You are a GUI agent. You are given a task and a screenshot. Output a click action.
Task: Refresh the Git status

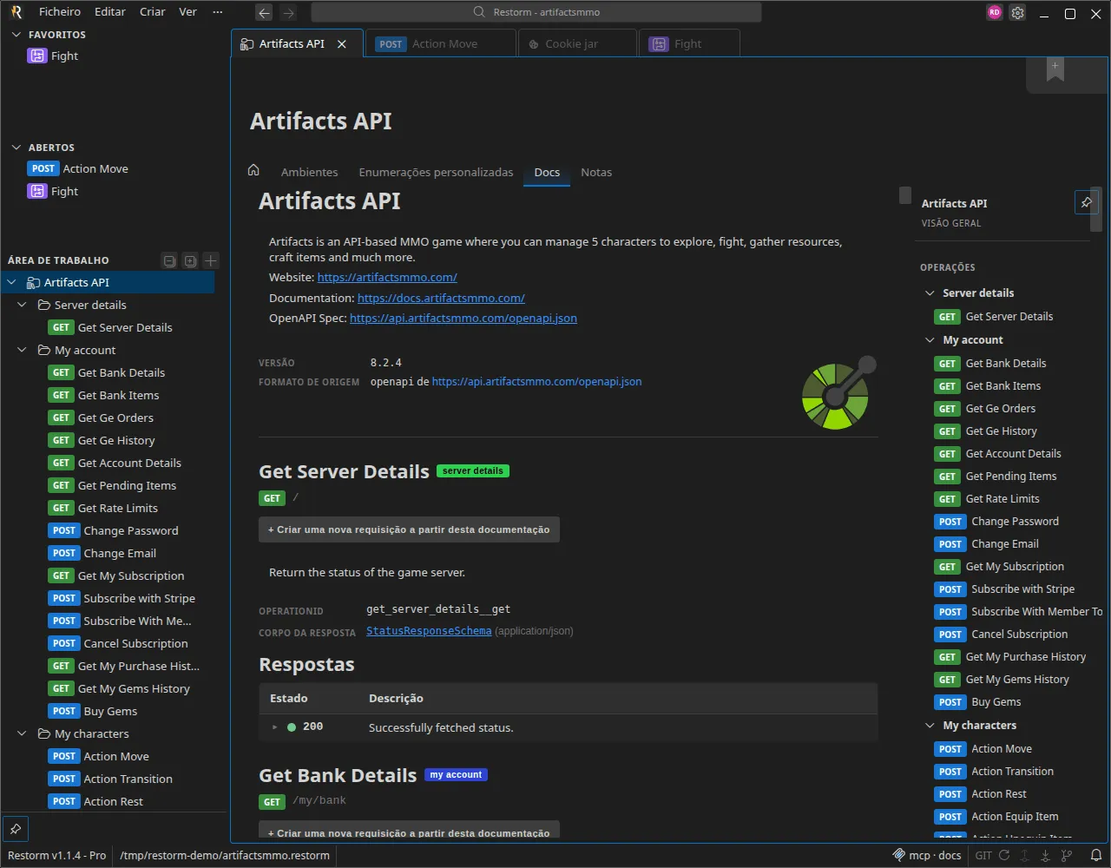[1004, 855]
